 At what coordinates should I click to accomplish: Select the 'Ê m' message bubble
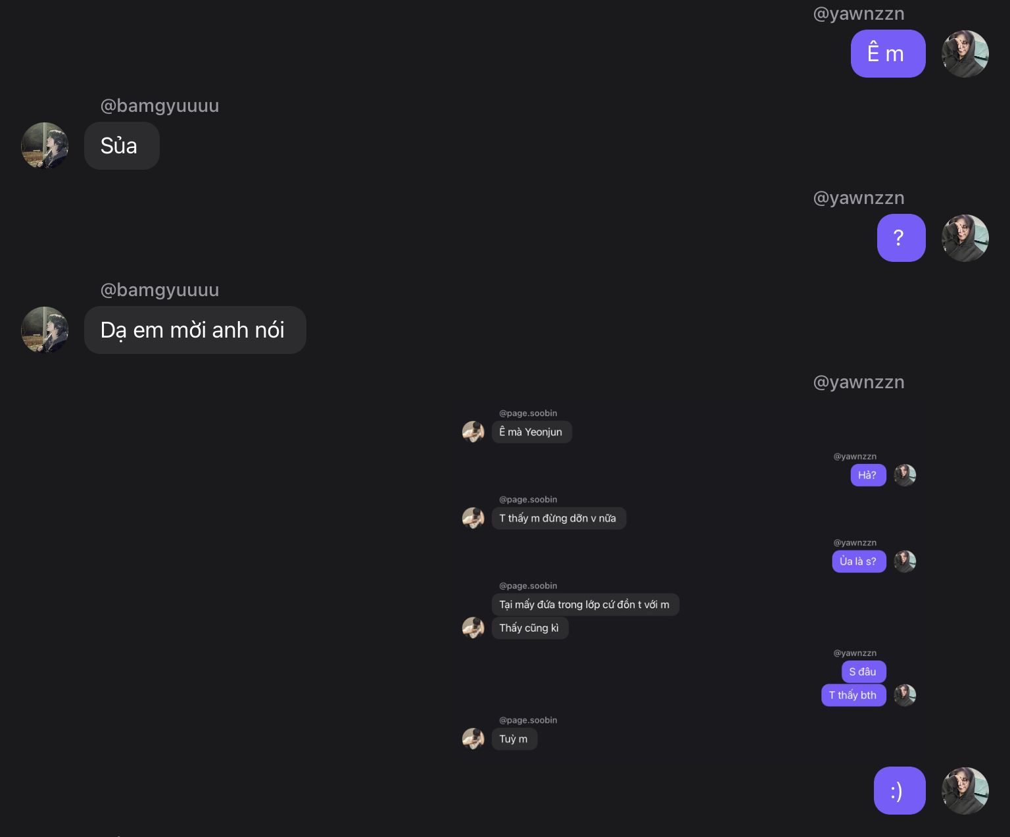[x=888, y=54]
